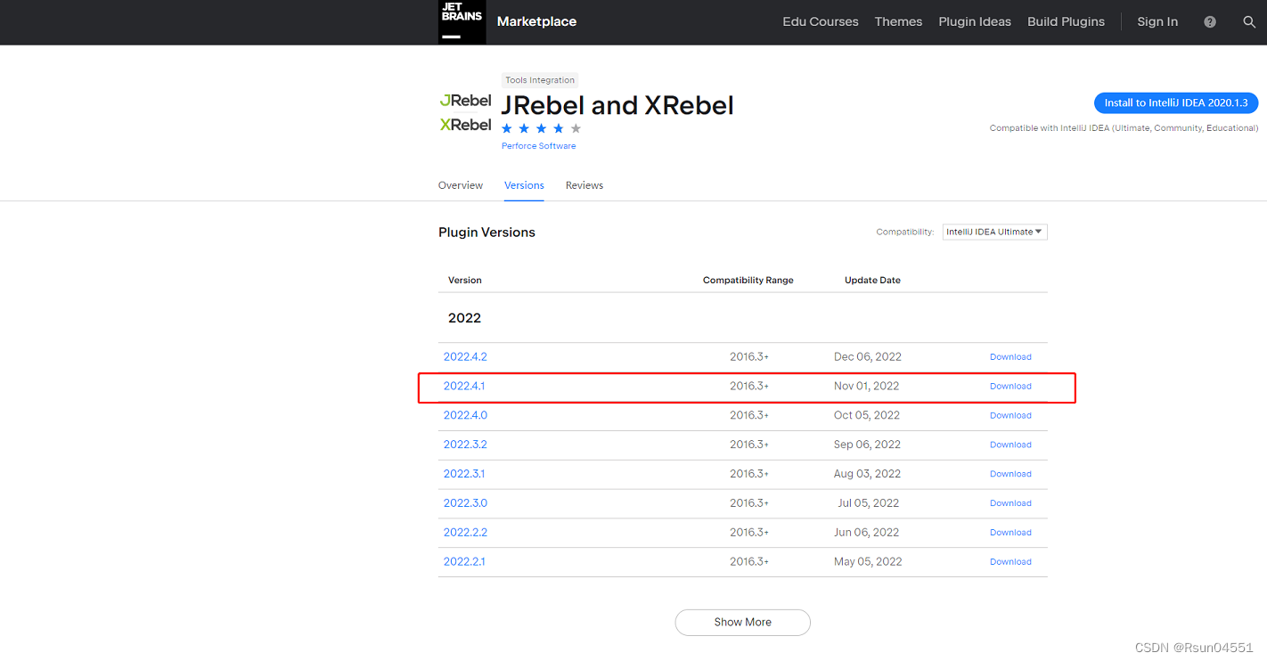Switch to the Overview tab
The width and height of the screenshot is (1267, 661).
[x=461, y=185]
